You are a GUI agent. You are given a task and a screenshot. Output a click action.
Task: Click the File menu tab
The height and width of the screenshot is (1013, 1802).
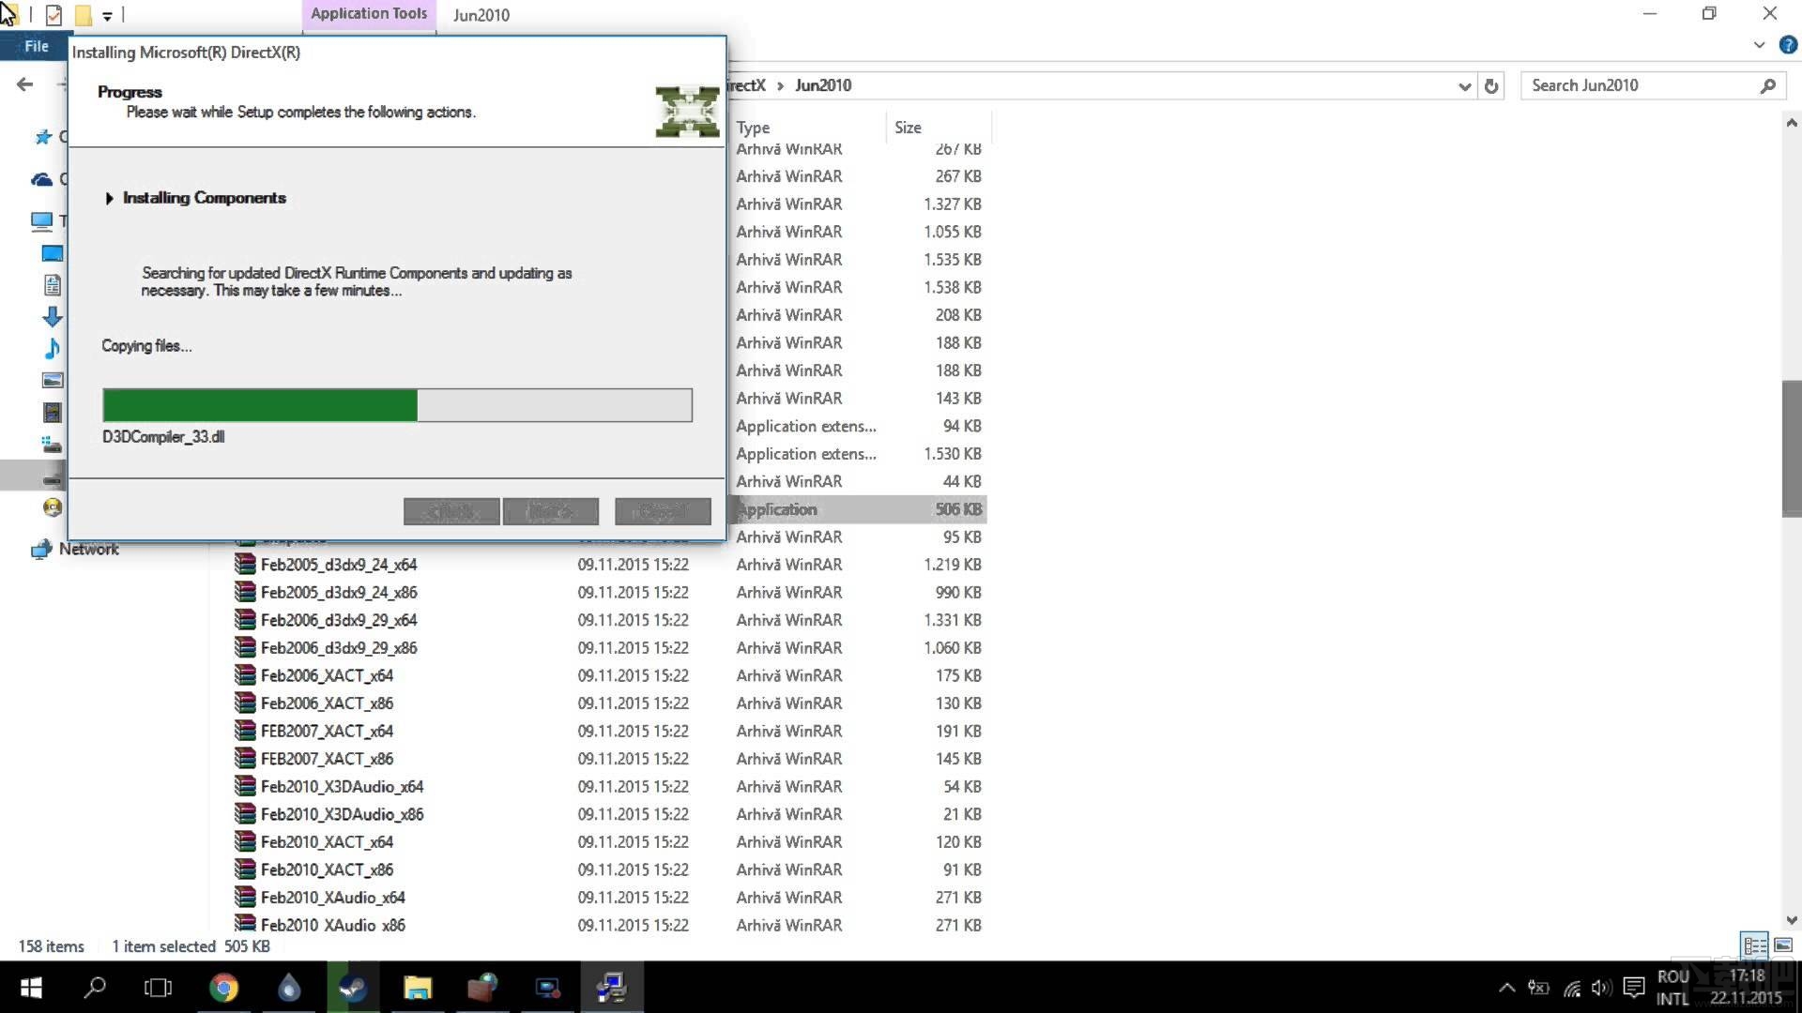[x=36, y=46]
